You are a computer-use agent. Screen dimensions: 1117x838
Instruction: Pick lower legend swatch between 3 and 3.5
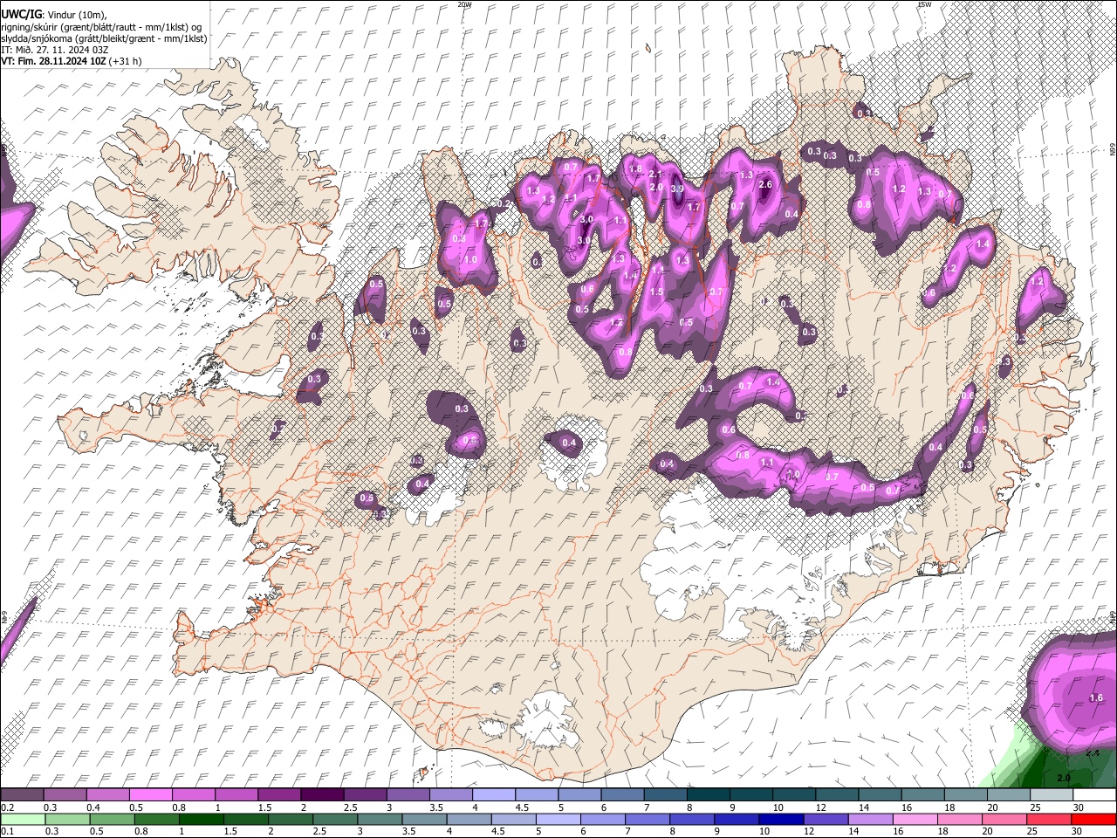380,819
